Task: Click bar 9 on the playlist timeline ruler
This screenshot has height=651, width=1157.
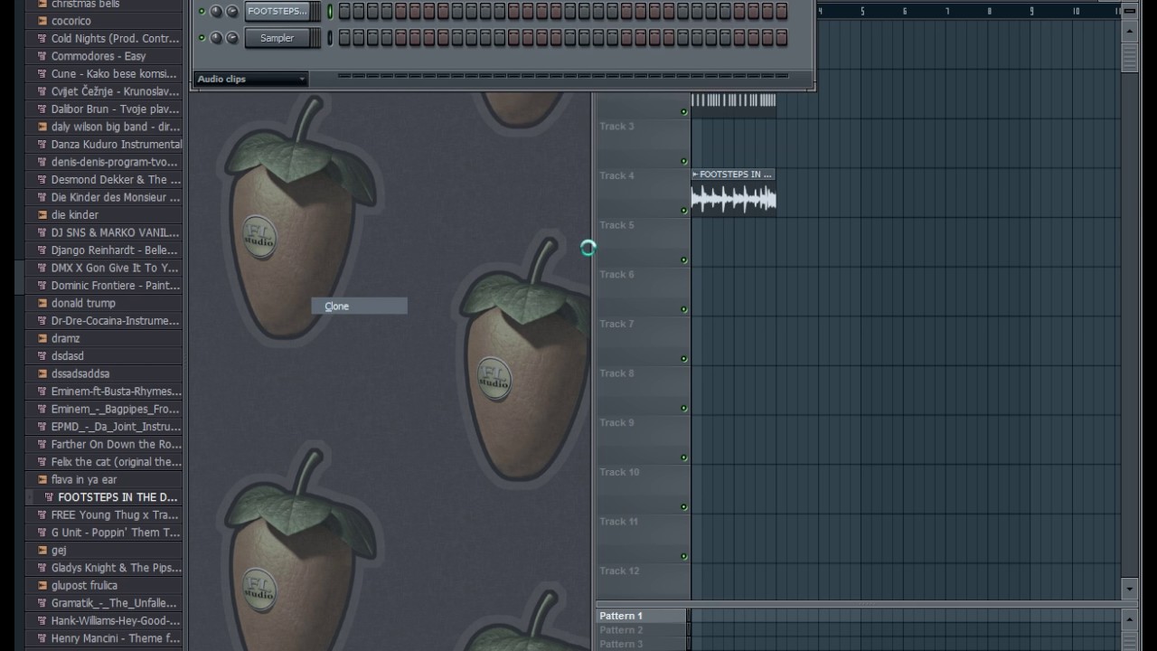Action: coord(1032,11)
